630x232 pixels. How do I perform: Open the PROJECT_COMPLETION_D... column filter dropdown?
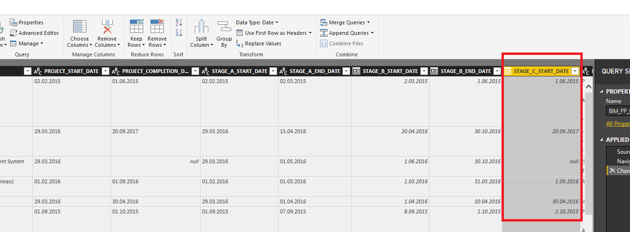(195, 71)
